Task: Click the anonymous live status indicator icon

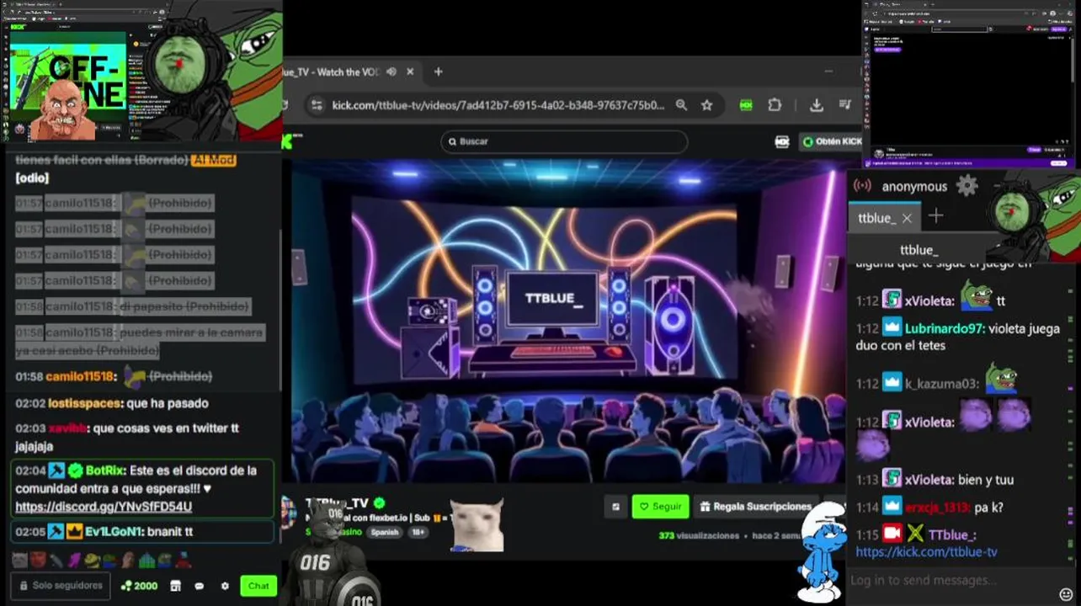Action: coord(861,186)
